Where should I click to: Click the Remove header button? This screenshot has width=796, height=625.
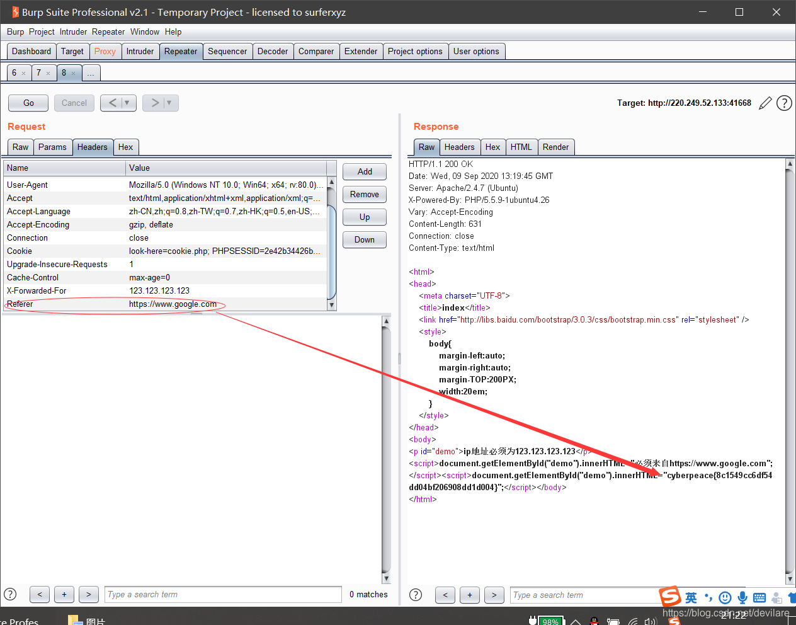click(365, 194)
